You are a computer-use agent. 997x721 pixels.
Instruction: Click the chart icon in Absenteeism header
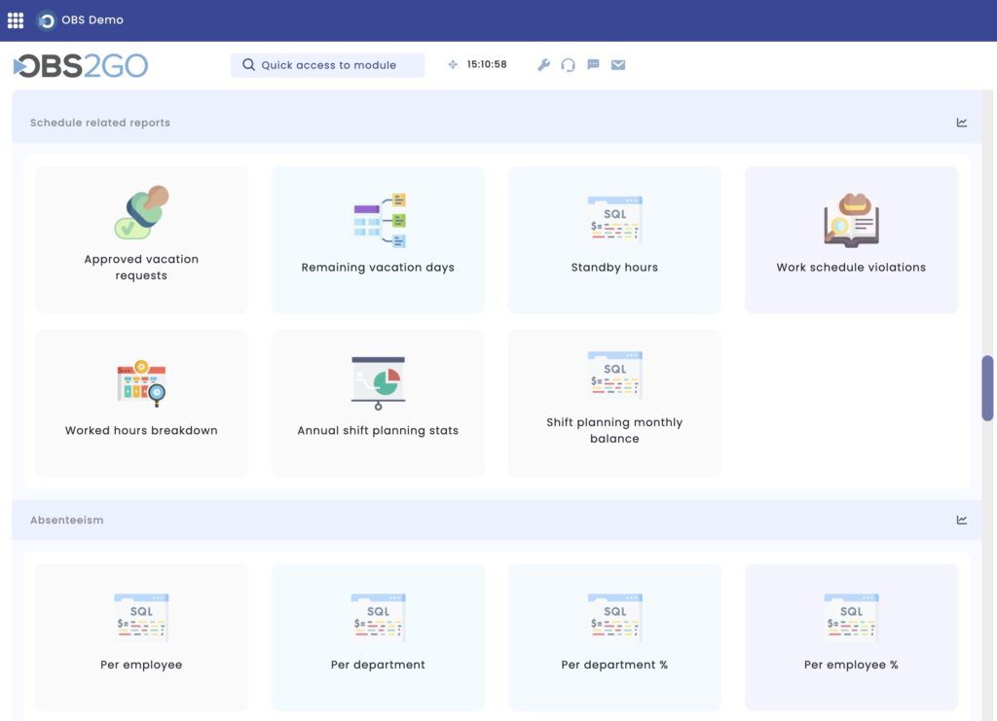[961, 521]
